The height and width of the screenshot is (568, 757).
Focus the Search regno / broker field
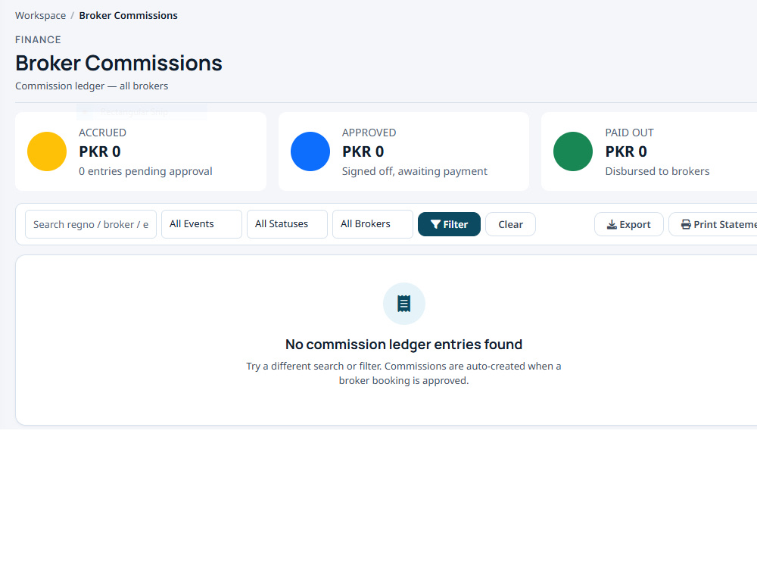pyautogui.click(x=91, y=224)
